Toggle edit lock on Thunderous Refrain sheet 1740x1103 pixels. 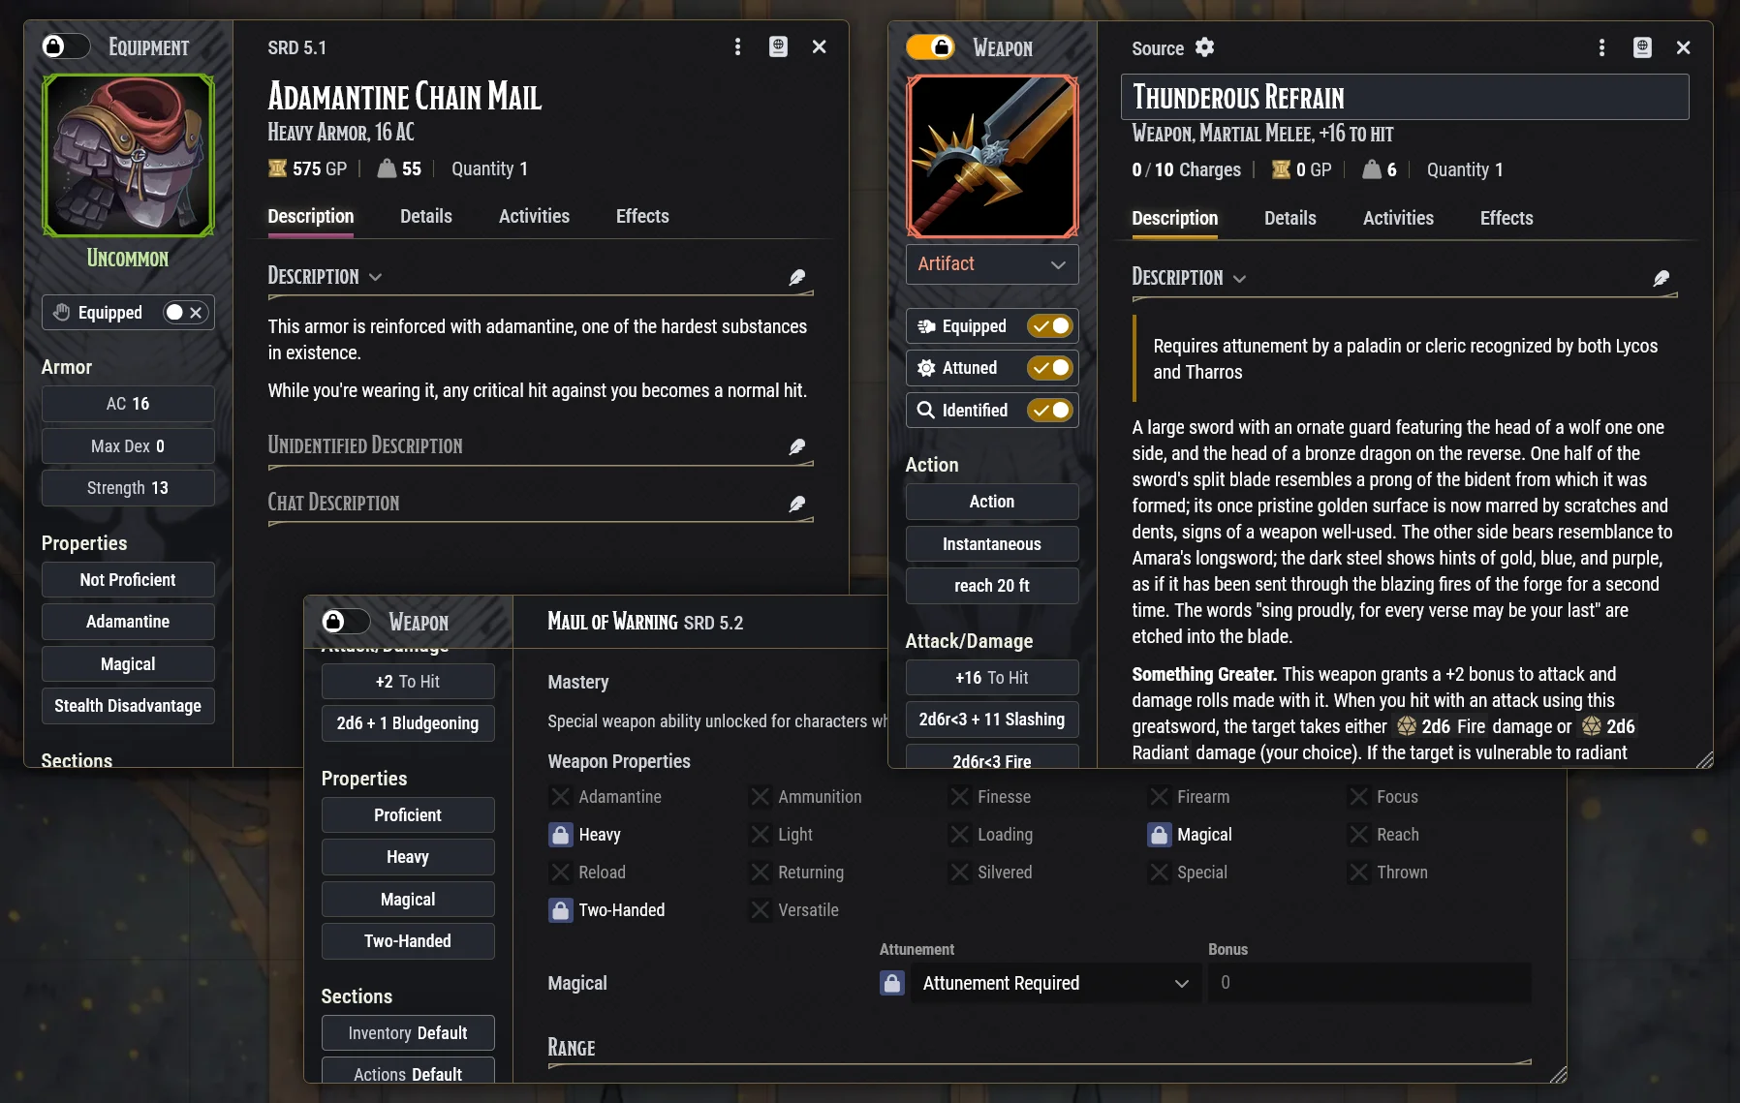[931, 47]
